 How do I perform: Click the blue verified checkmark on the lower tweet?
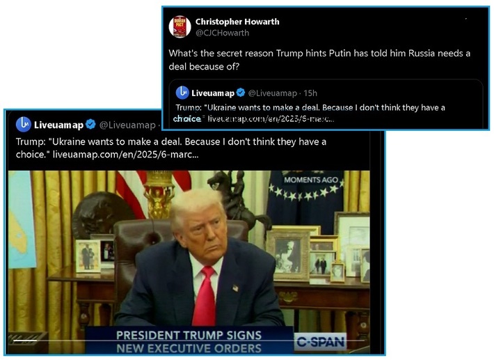90,125
